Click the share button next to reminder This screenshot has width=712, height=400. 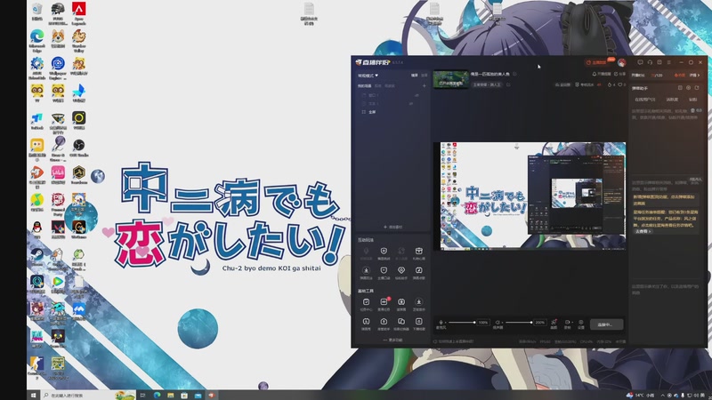[619, 74]
